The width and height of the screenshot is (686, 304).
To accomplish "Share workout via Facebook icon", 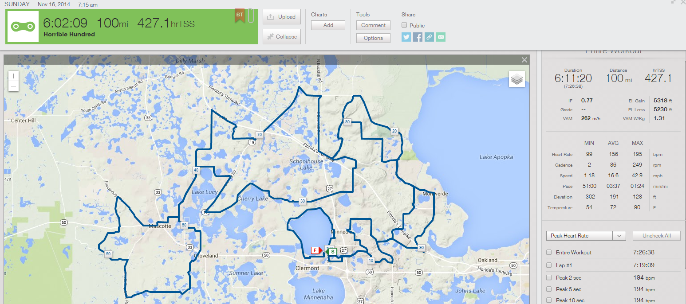I will tap(418, 37).
